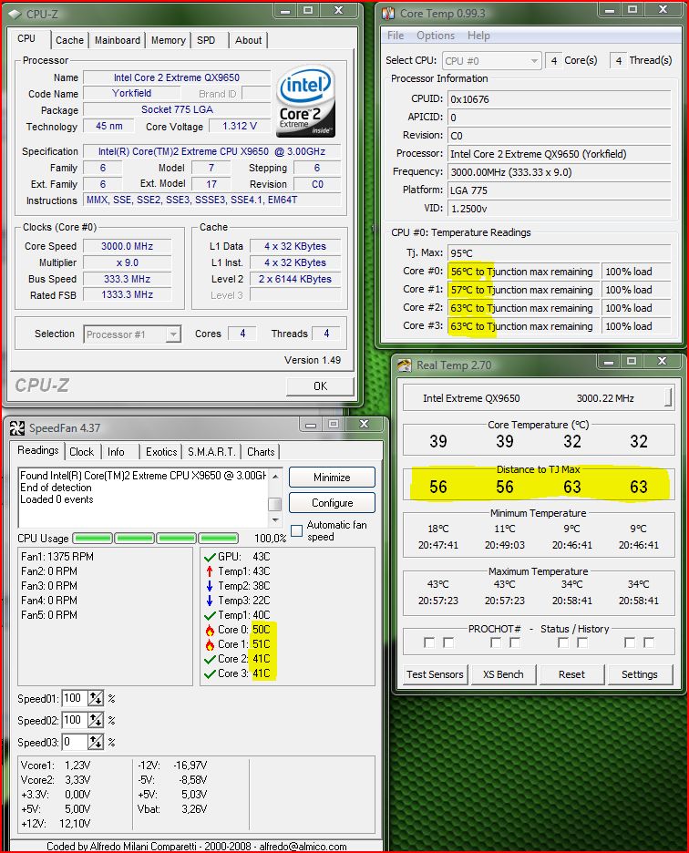
Task: Click the green check beside Core 2
Action: tap(210, 659)
